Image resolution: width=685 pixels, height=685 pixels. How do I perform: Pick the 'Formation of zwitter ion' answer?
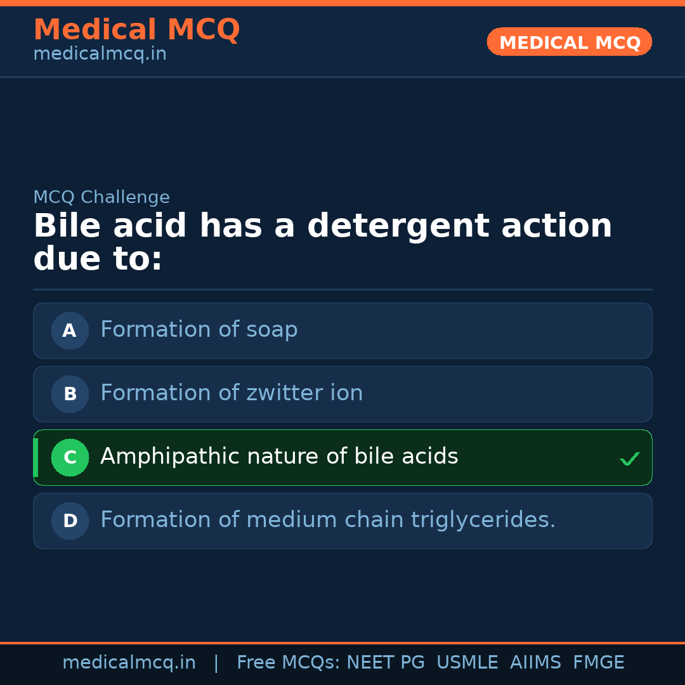coord(232,393)
